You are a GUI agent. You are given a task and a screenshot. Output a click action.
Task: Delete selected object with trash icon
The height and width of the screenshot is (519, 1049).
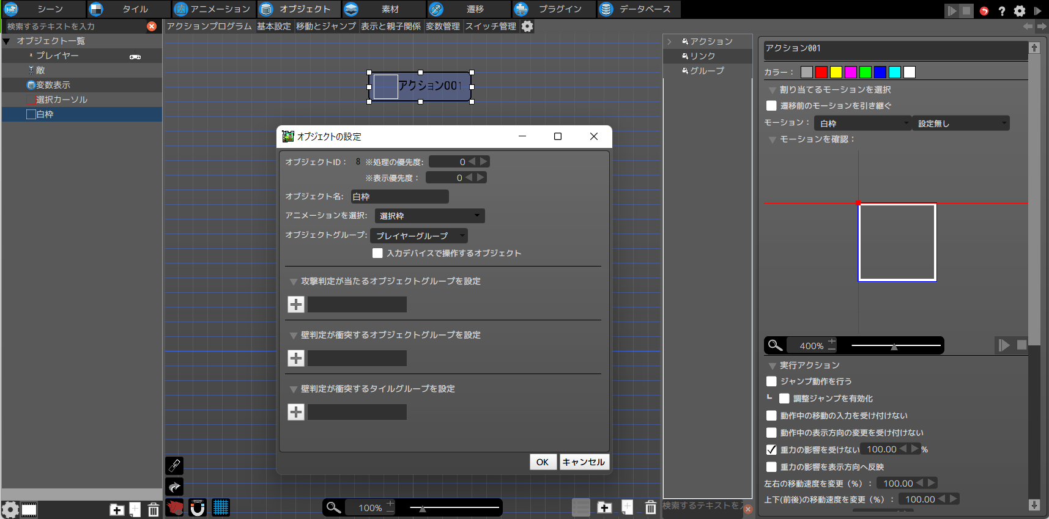pyautogui.click(x=154, y=509)
